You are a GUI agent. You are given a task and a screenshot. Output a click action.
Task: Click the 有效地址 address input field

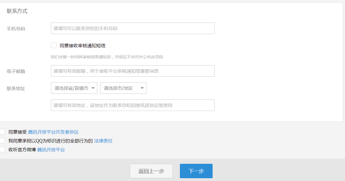(x=132, y=105)
